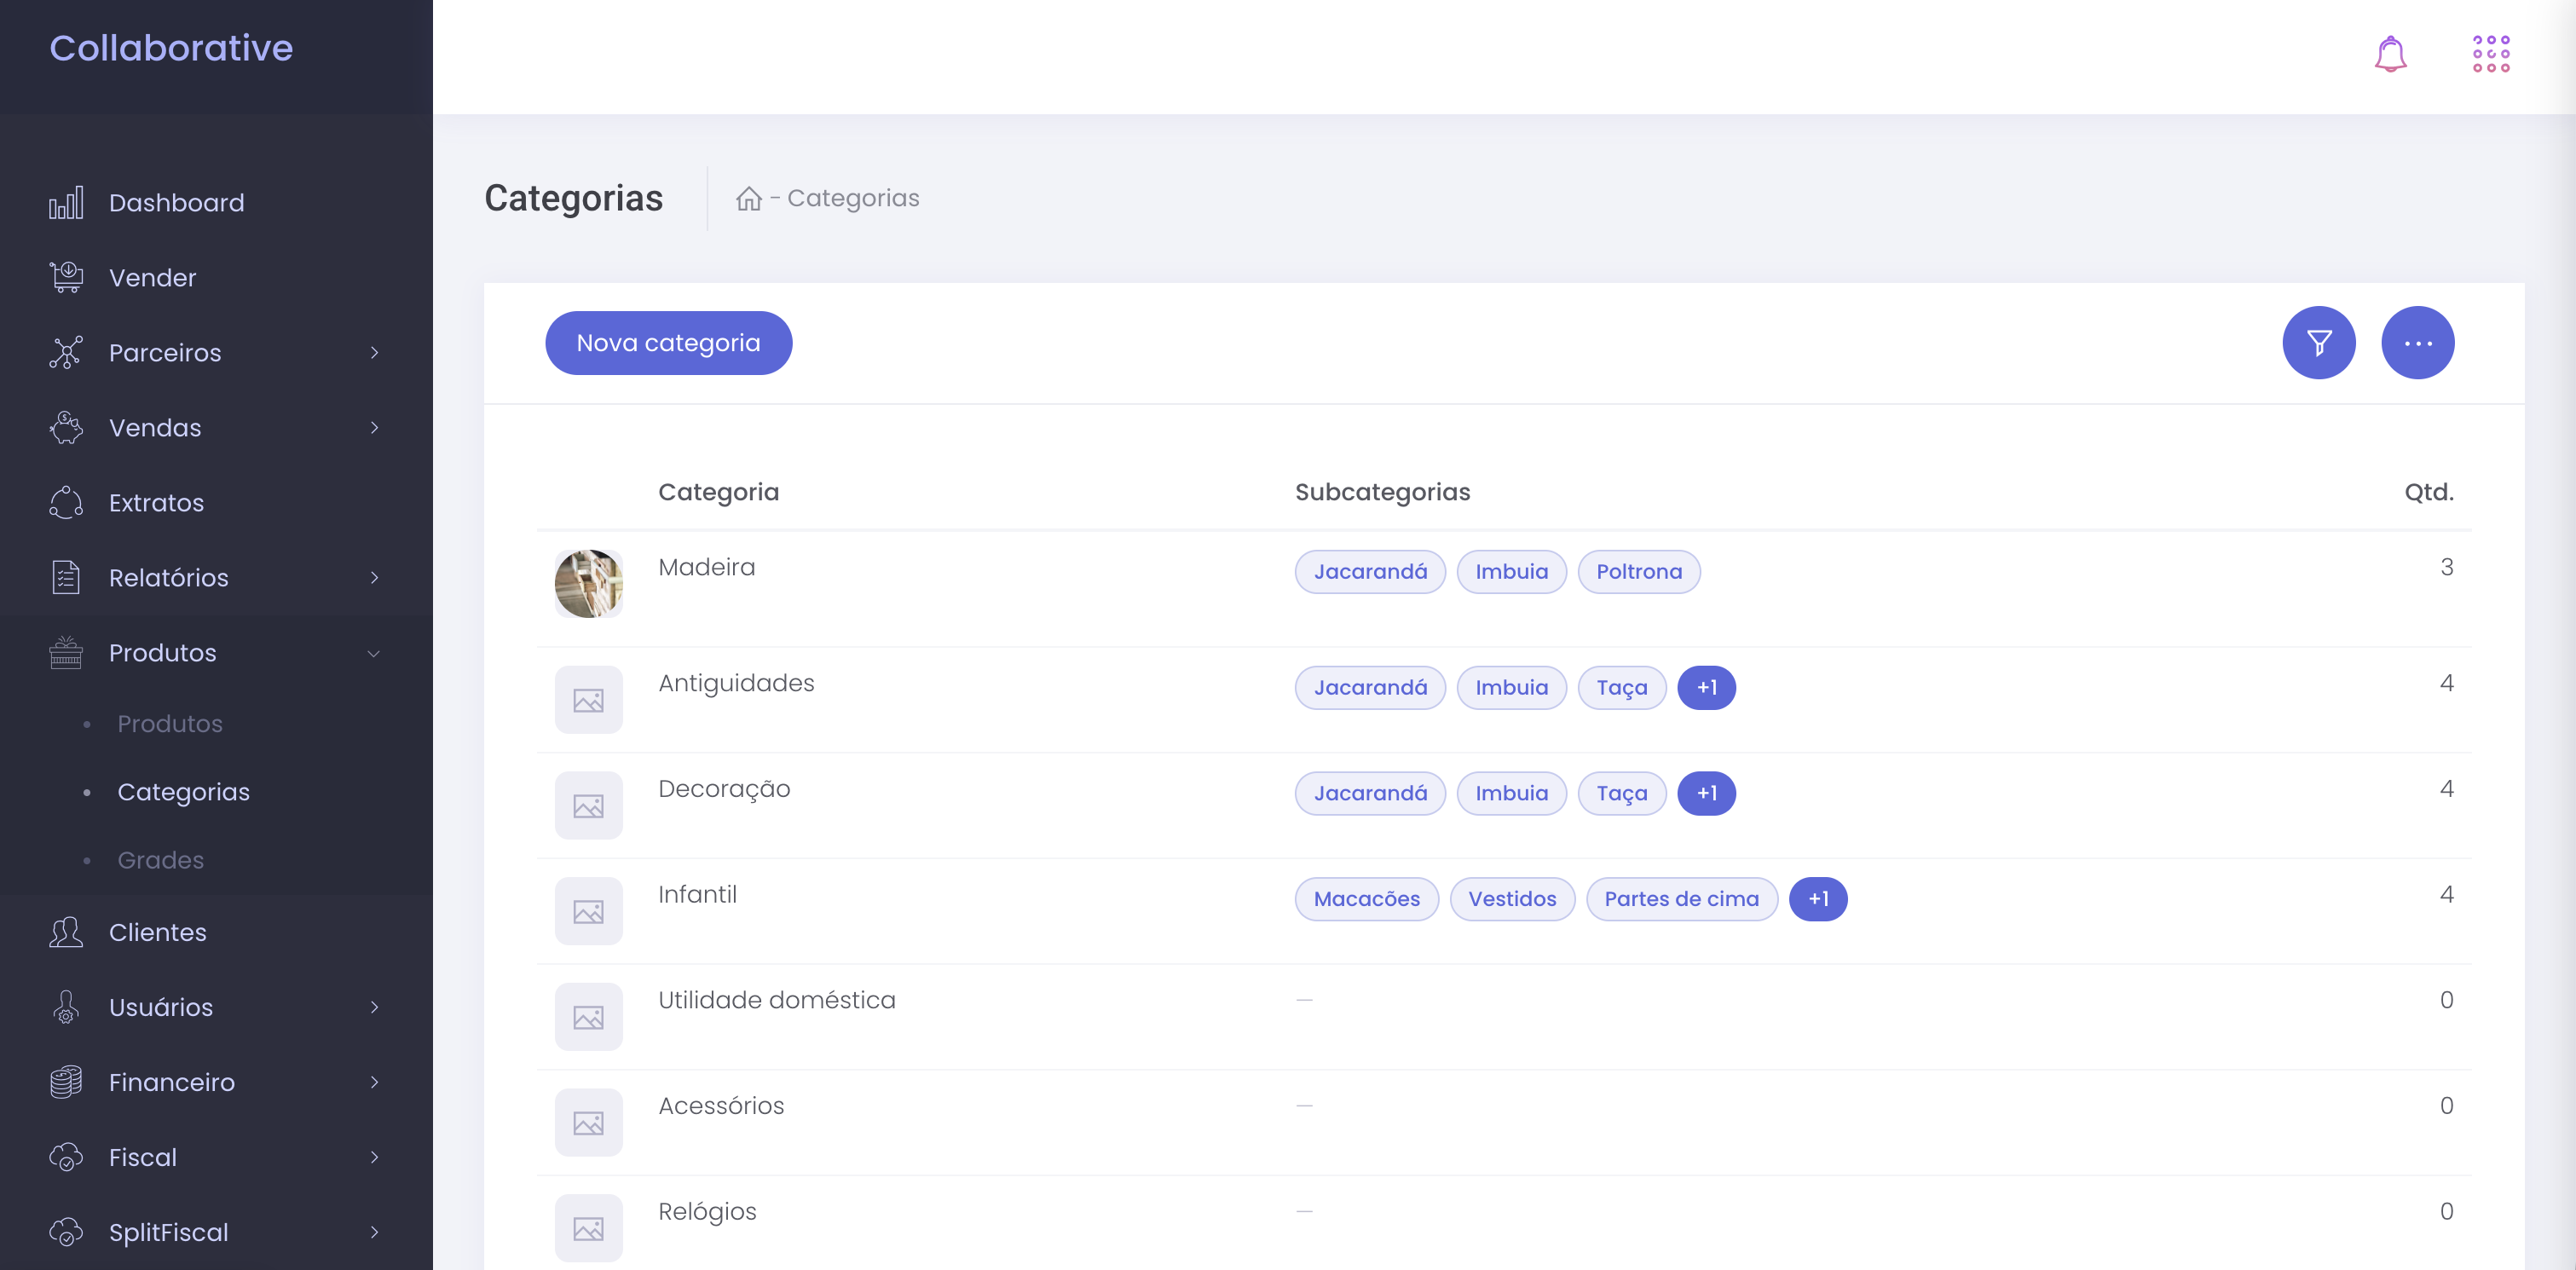This screenshot has width=2576, height=1270.
Task: Expand the Fiscal submenu chevron
Action: (375, 1157)
